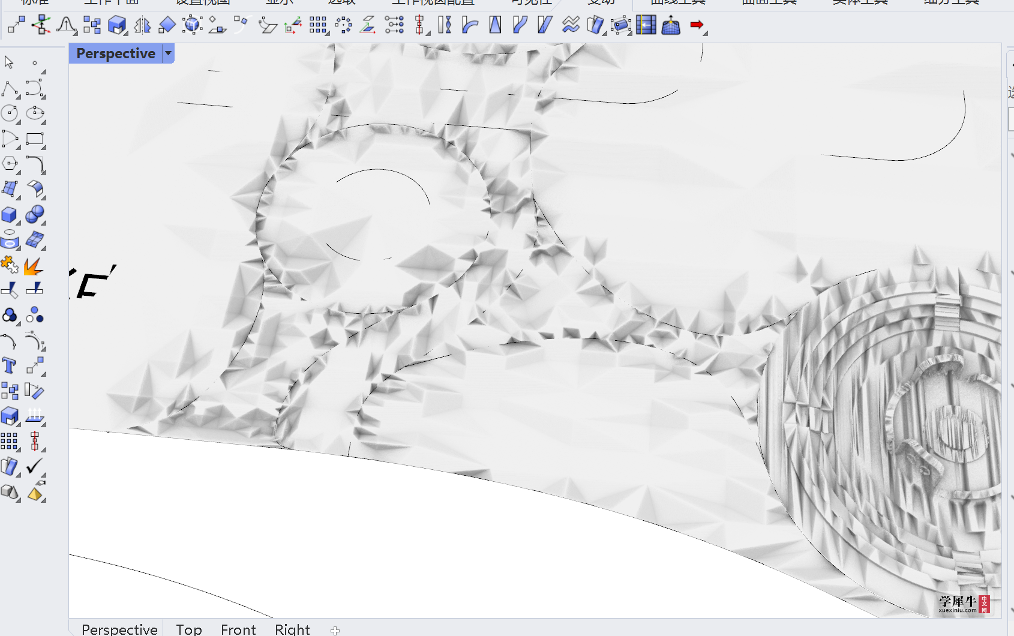Open the Cage Edit tool
This screenshot has width=1014, height=636.
pyautogui.click(x=620, y=25)
